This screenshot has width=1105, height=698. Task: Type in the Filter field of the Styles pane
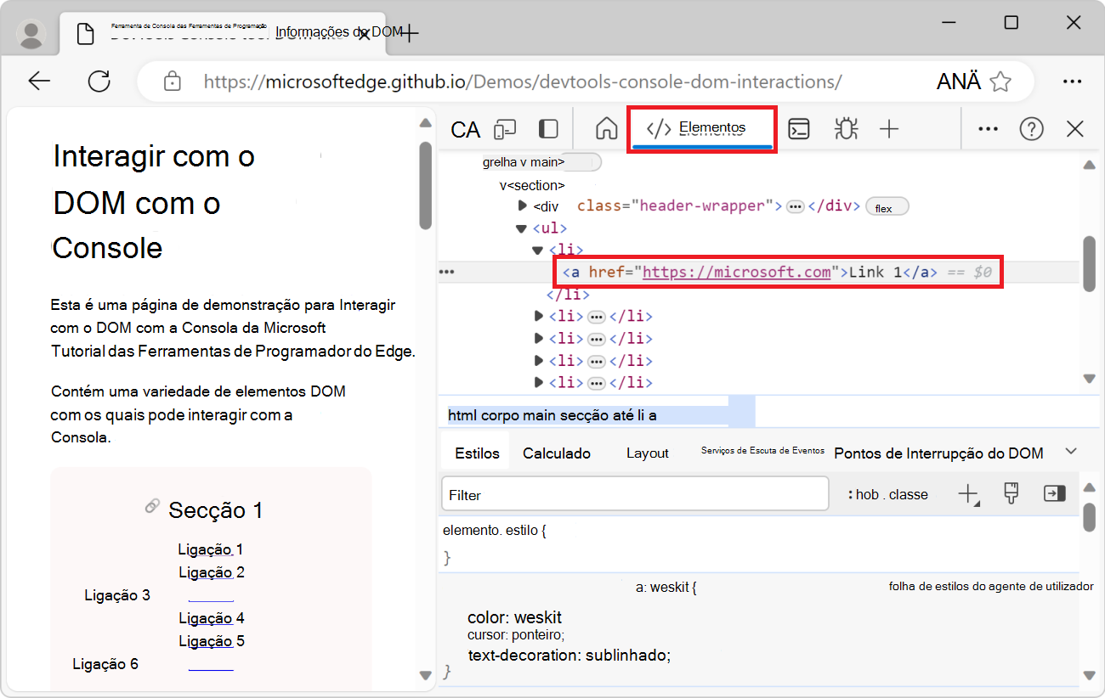tap(633, 493)
